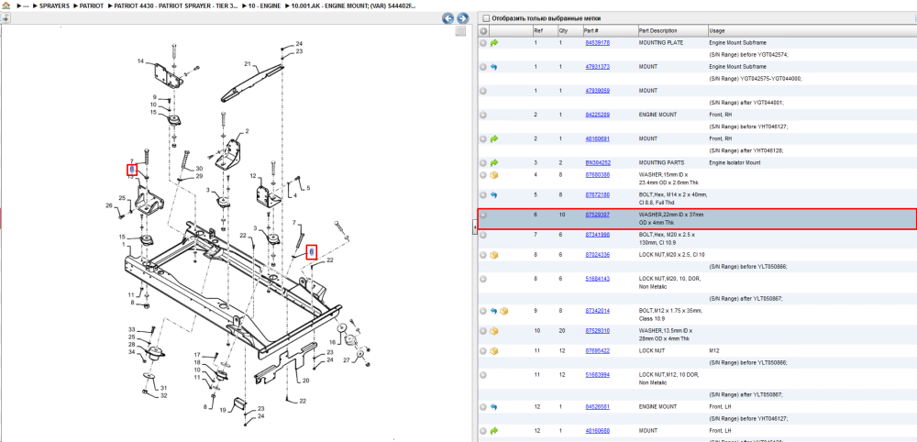
Task: Click the pin icon above the diagram
Action: click(5, 18)
